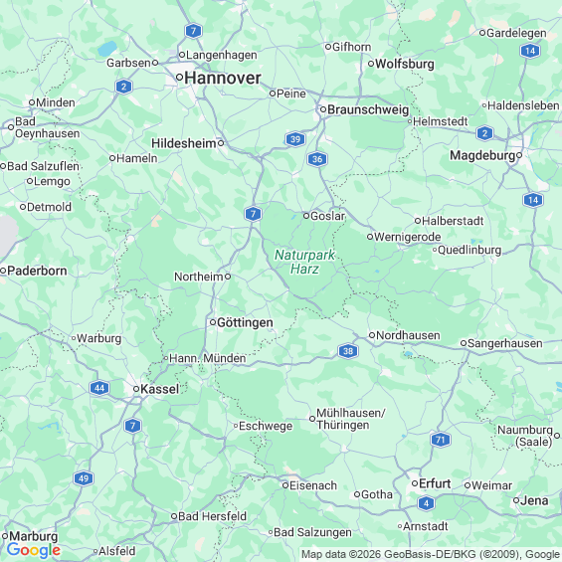Click the Göttingen city marker

(213, 322)
